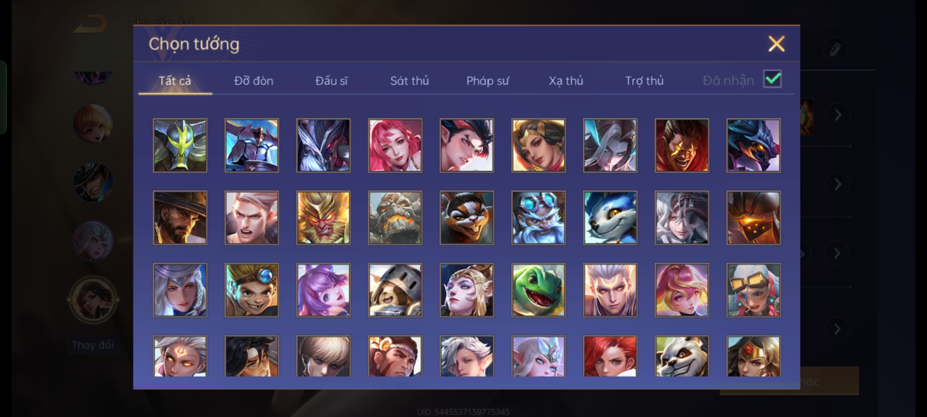This screenshot has width=927, height=417.
Task: Pick the white-bearded dwarf with goggles portrait
Action: click(x=538, y=218)
